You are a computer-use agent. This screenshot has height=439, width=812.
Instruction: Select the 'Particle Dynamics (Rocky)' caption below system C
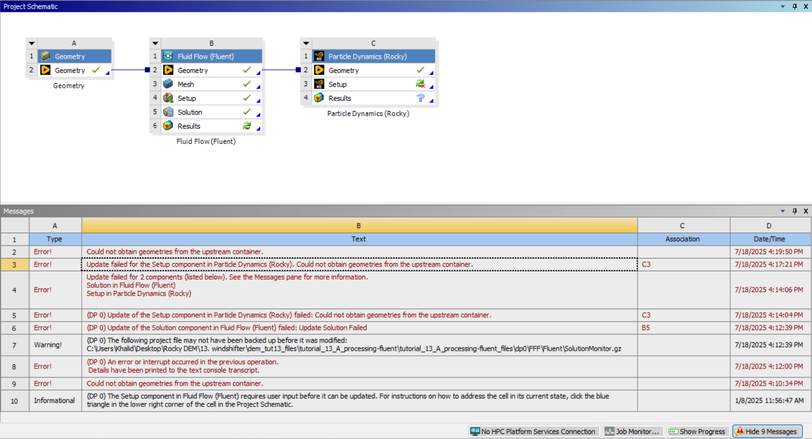tap(368, 114)
